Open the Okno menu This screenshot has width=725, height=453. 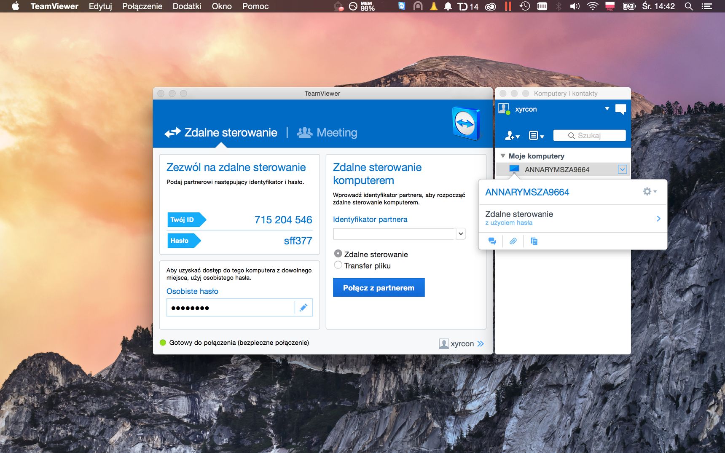[x=222, y=6]
